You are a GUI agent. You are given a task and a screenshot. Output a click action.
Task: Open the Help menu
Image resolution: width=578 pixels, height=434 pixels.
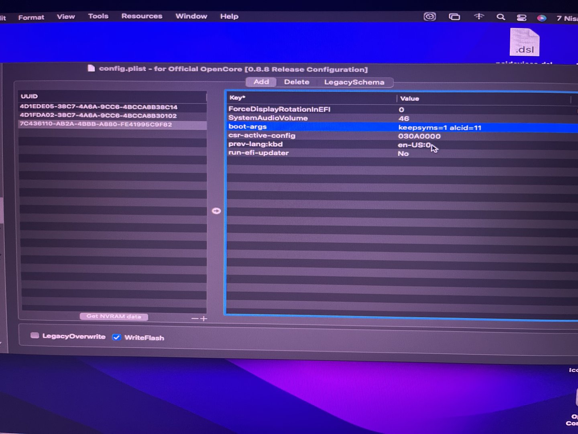point(229,16)
